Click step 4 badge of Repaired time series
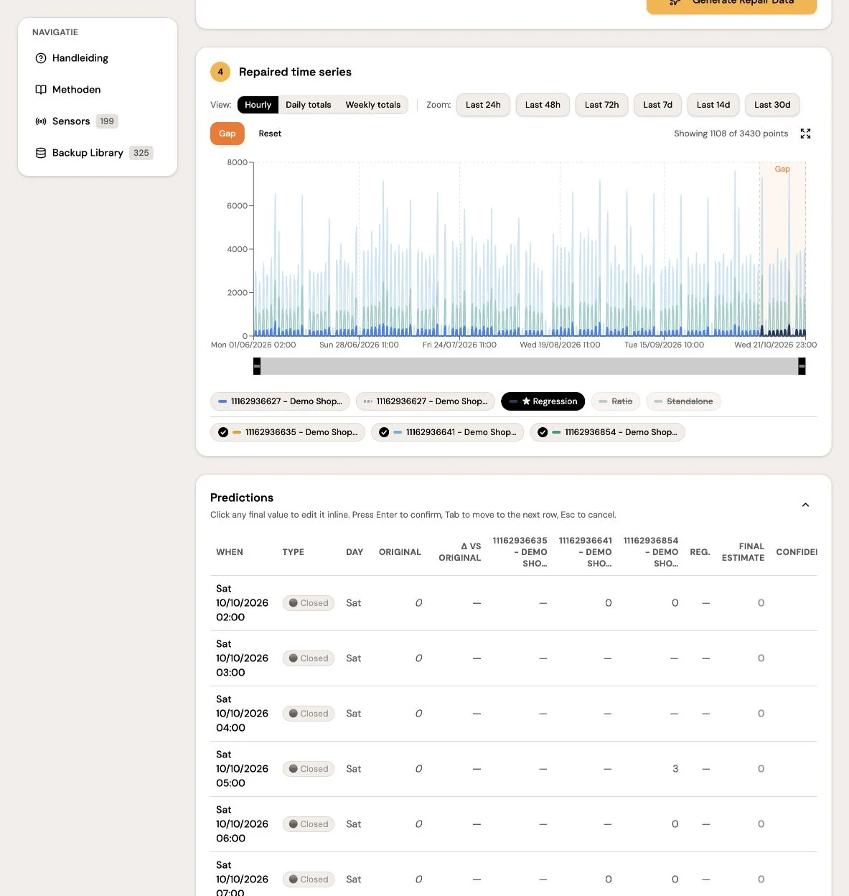Viewport: 849px width, 896px height. click(220, 72)
